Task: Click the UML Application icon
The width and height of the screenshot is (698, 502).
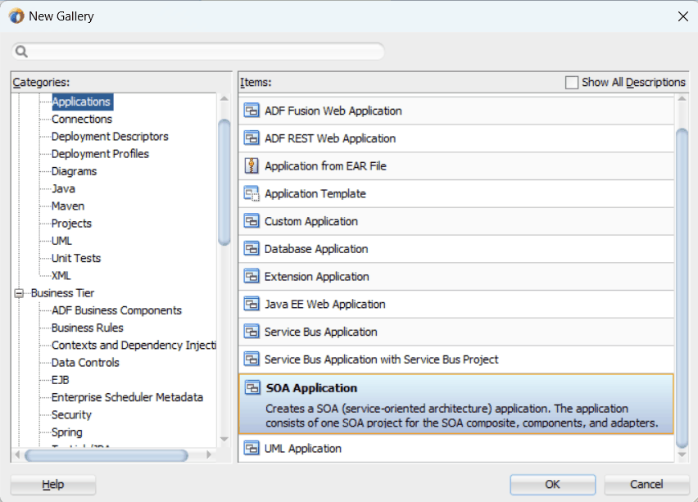Action: pos(252,448)
